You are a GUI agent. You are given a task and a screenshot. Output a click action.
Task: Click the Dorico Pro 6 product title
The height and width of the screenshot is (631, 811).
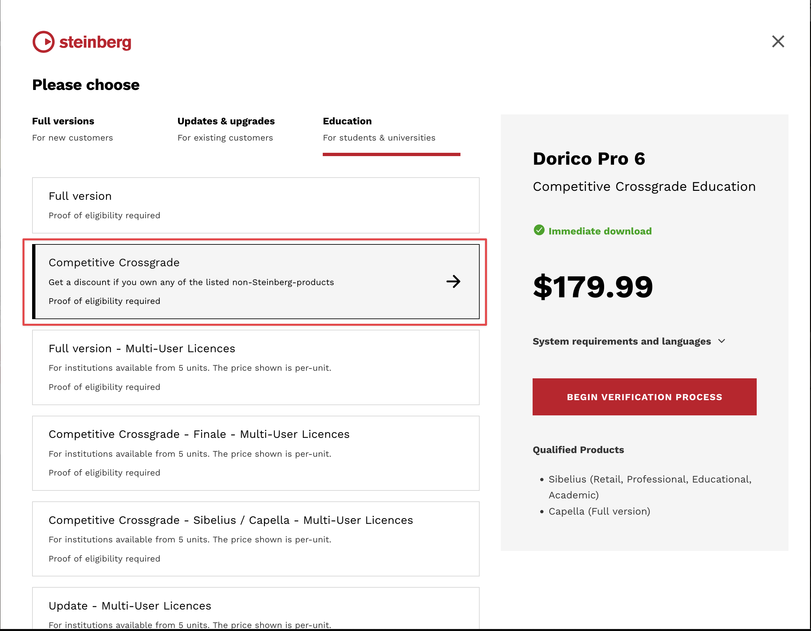[589, 159]
